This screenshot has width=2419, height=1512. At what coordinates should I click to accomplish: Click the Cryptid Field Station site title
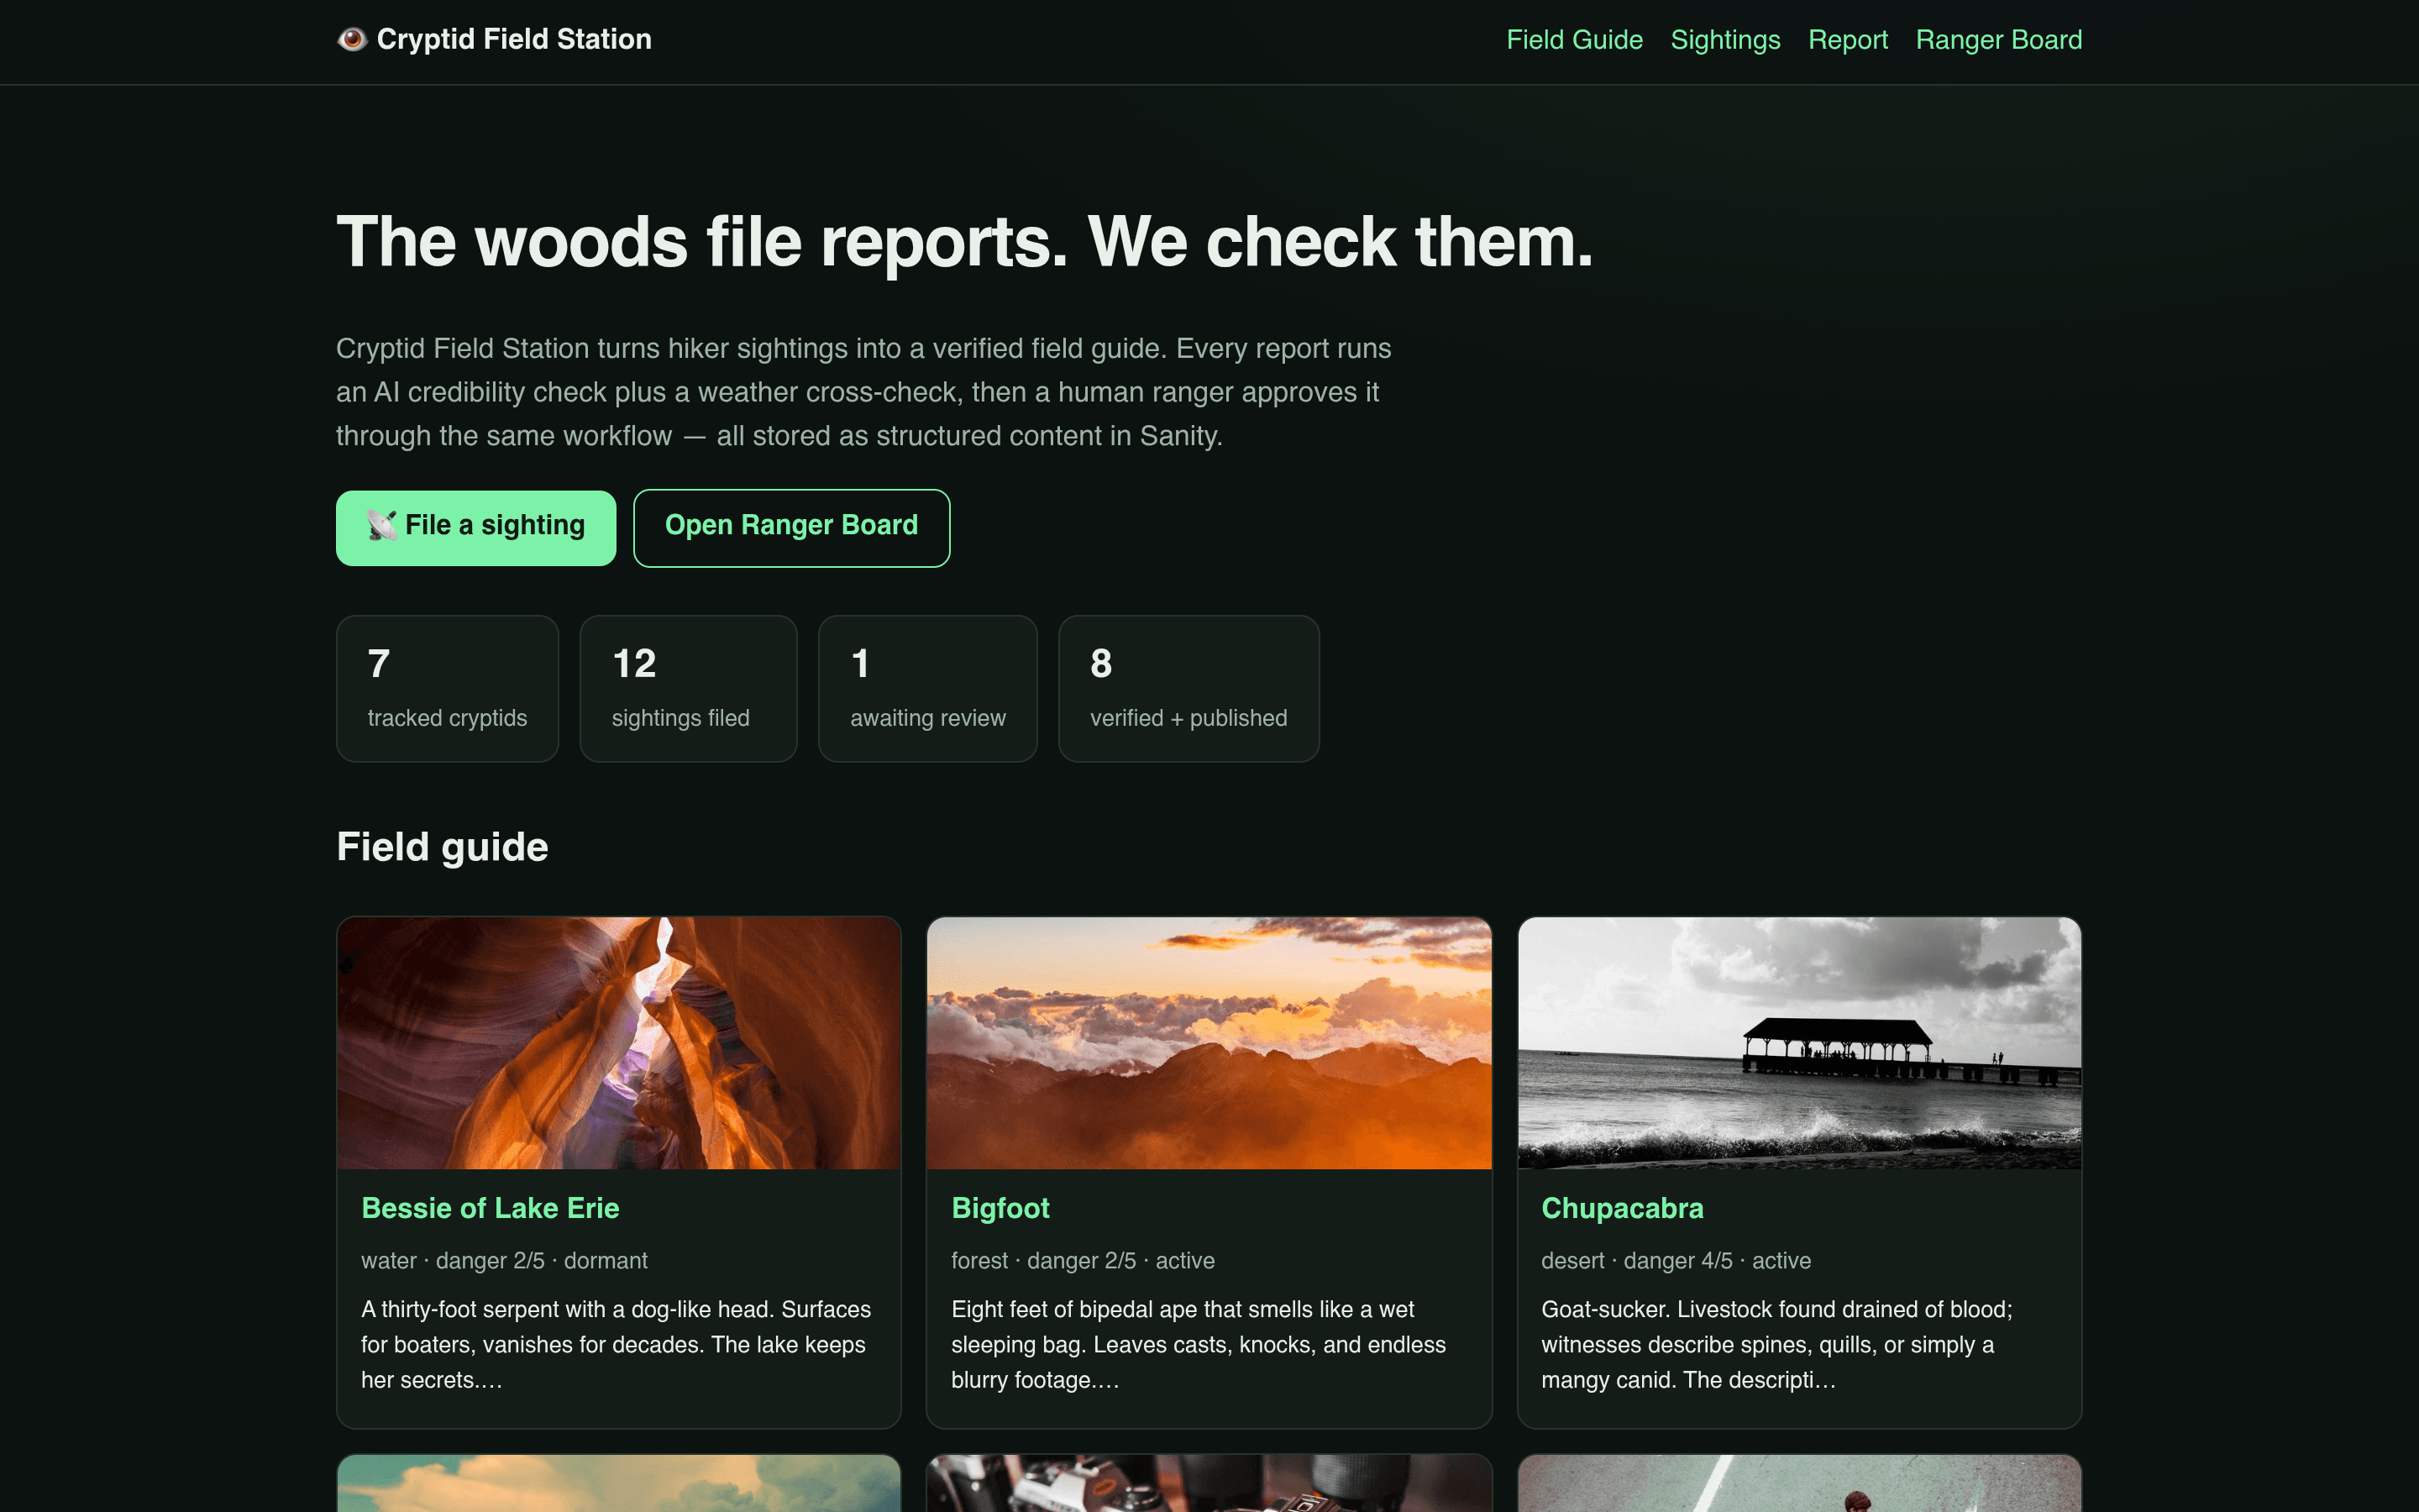click(x=514, y=39)
